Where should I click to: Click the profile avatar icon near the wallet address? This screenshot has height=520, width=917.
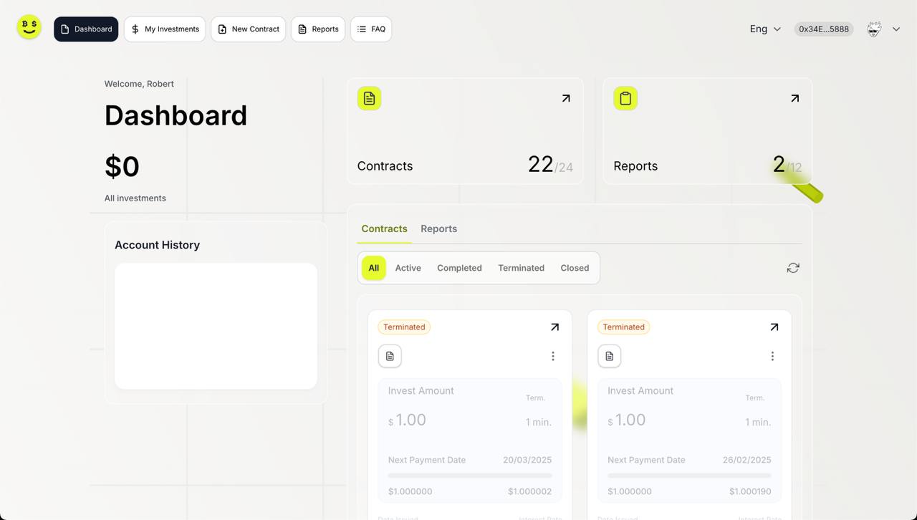[x=874, y=29]
